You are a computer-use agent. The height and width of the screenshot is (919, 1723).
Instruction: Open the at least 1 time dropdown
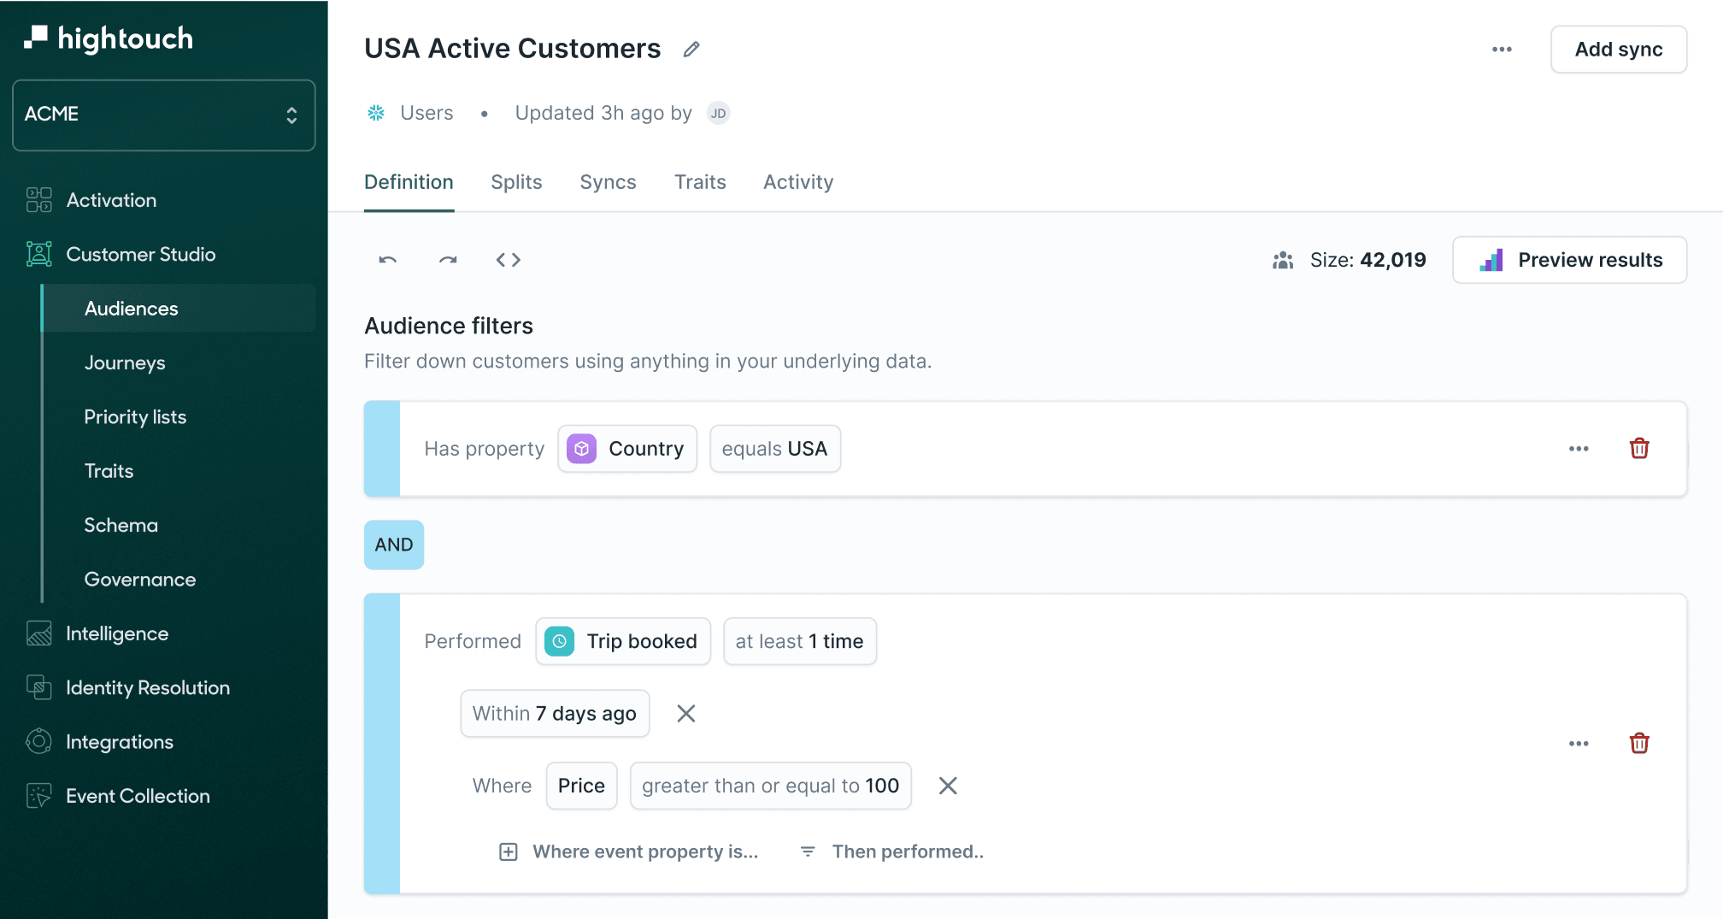point(799,641)
